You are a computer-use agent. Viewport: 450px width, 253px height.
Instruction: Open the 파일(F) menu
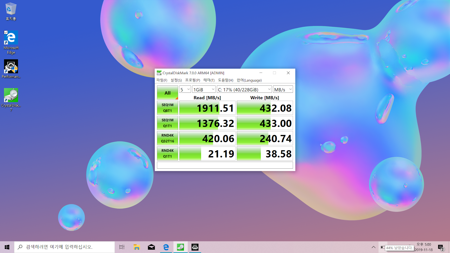[162, 80]
